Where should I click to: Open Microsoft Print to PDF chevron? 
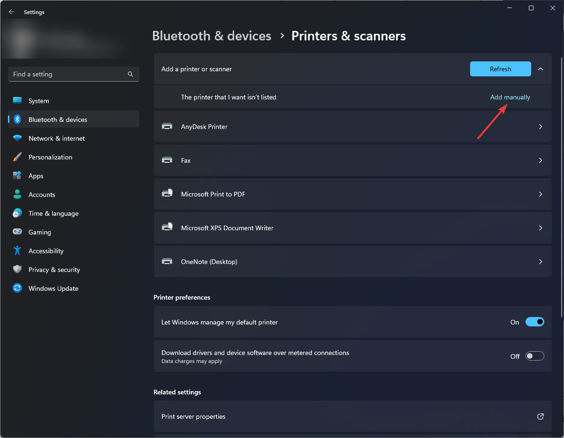(x=541, y=194)
